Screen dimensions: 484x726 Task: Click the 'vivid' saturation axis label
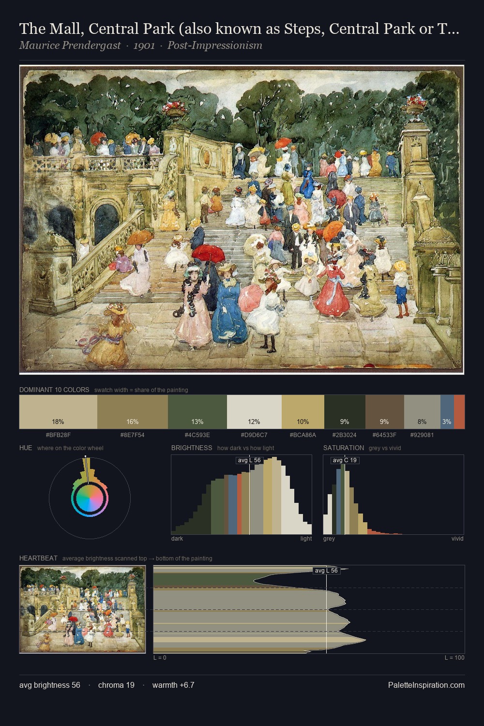tap(457, 539)
